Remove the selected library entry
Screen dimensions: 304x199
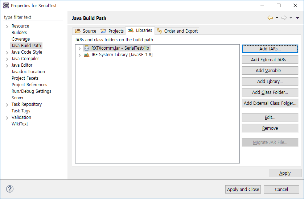(x=270, y=128)
